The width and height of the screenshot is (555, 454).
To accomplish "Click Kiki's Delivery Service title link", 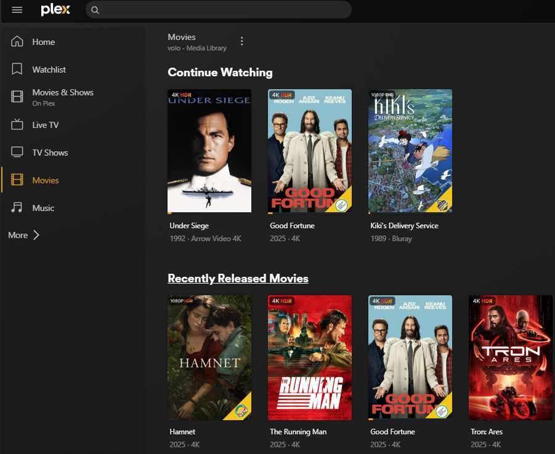I will tap(404, 226).
